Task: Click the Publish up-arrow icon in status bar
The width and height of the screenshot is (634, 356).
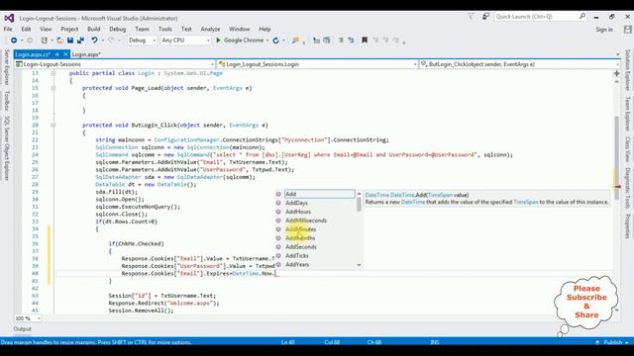Action: click(x=597, y=342)
